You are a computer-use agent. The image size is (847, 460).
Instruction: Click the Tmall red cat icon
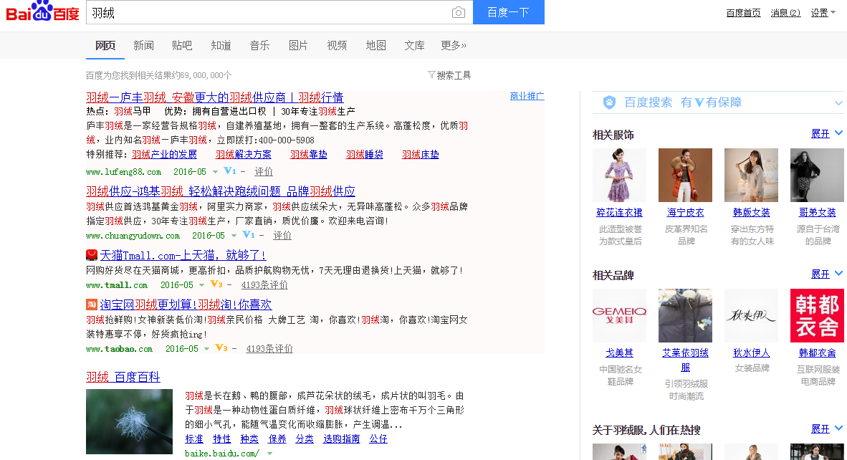click(x=92, y=255)
